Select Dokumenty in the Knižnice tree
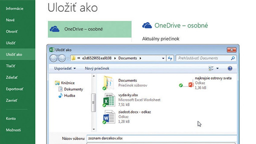Image resolution: width=256 pixels, height=144 pixels. 73,89
